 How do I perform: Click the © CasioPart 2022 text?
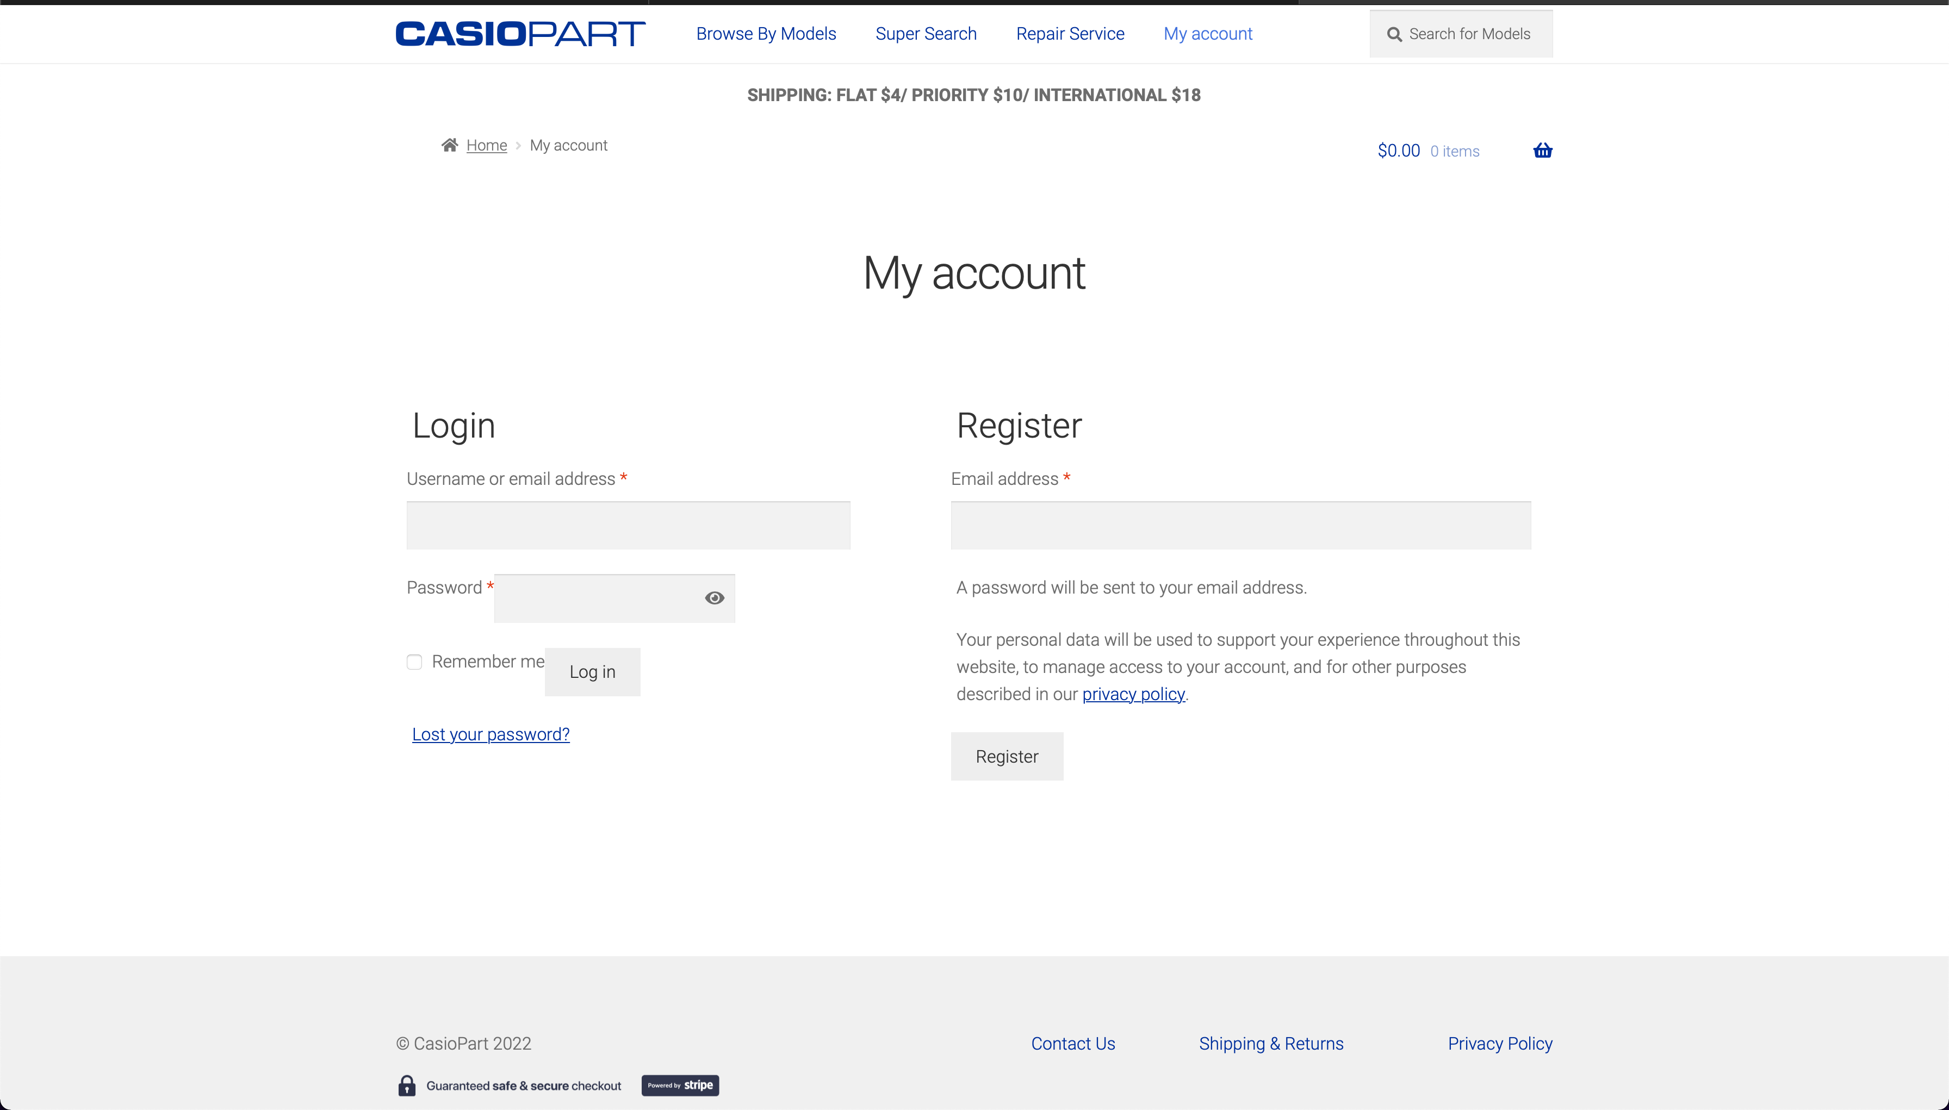(464, 1044)
